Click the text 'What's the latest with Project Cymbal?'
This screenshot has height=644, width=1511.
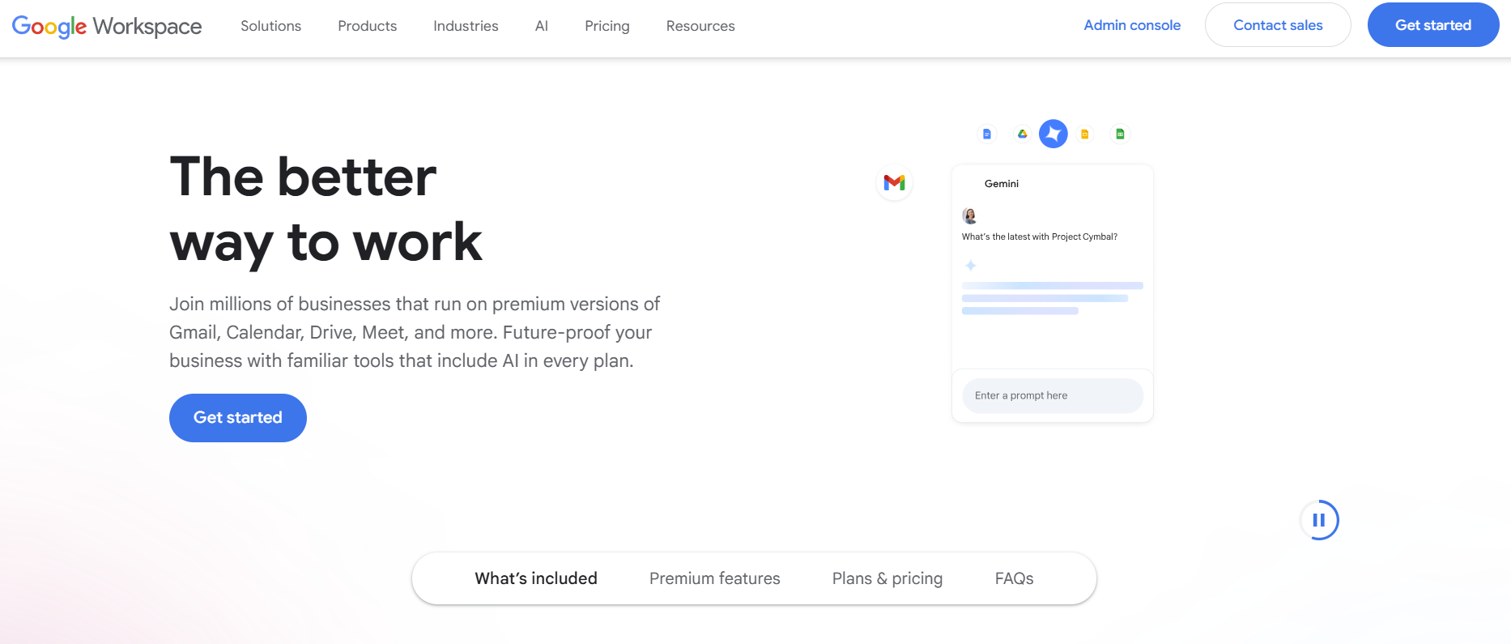point(1040,237)
